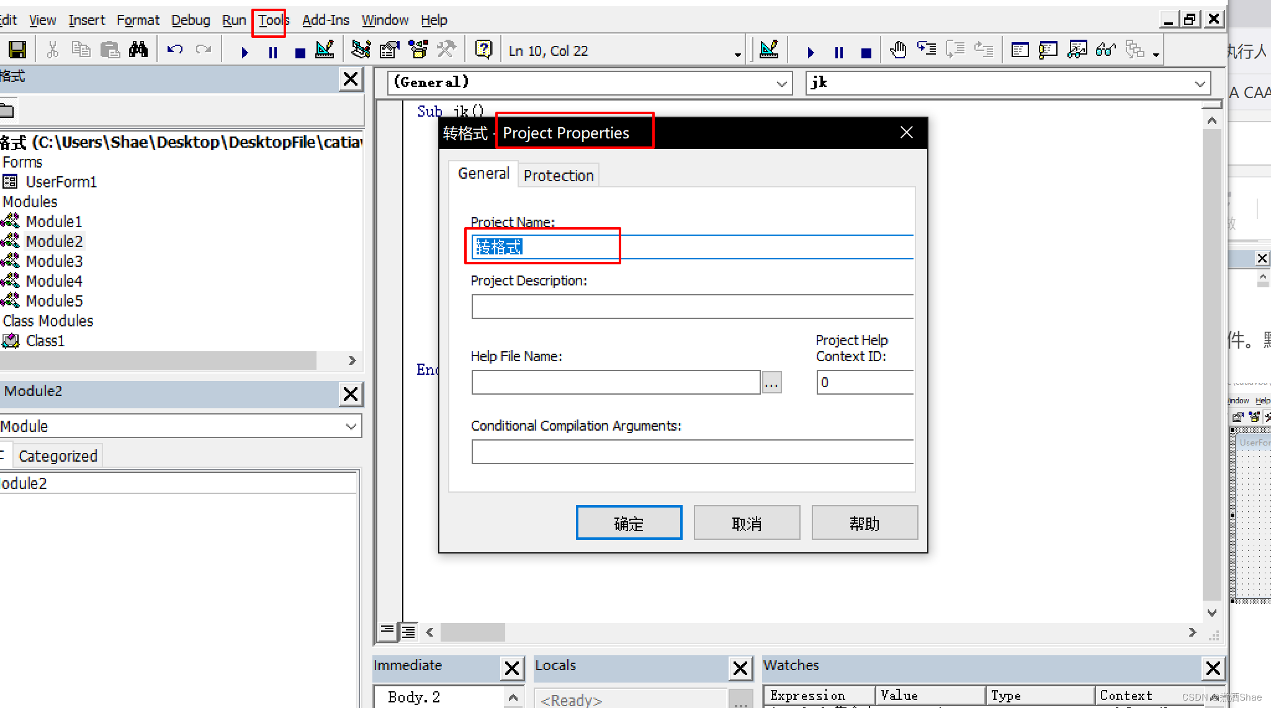1271x708 pixels.
Task: Select Module1 in project tree
Action: tap(53, 222)
